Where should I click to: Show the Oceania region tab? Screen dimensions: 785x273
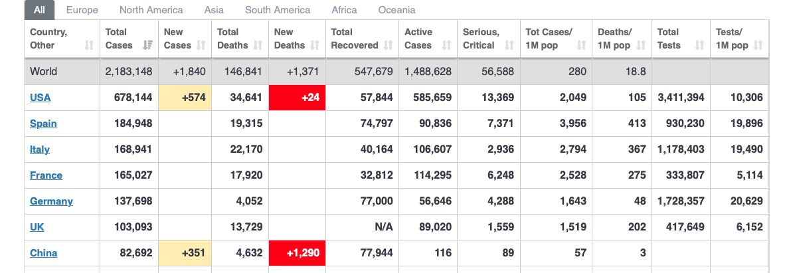396,10
